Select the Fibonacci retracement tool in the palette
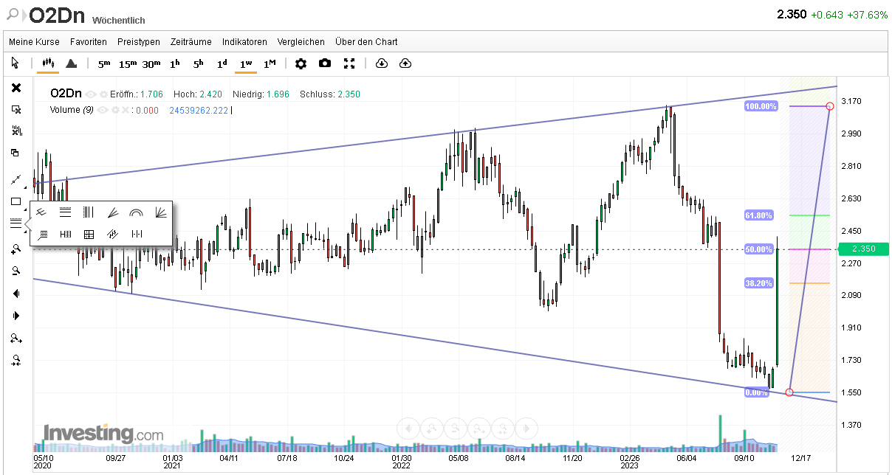 [x=65, y=212]
